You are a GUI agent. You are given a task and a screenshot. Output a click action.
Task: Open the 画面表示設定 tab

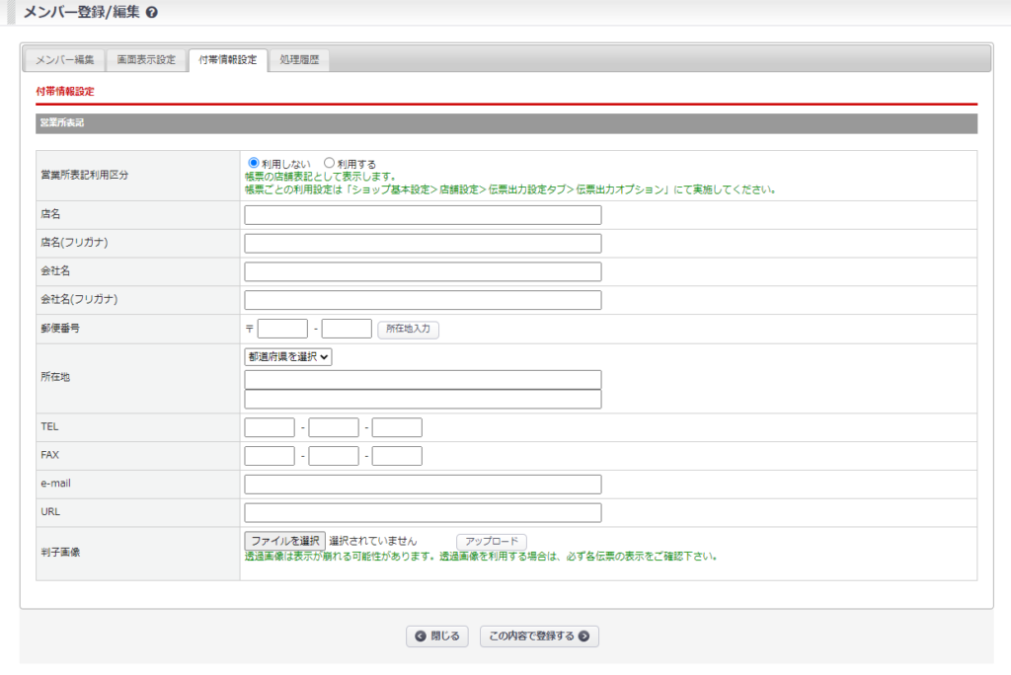pos(146,60)
